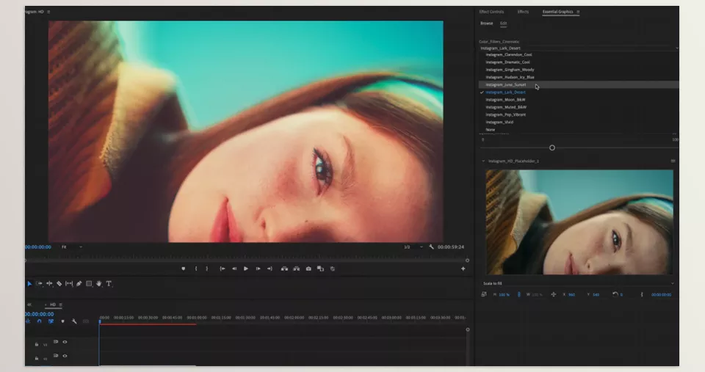Toggle sync lock on V2 track

click(56, 356)
